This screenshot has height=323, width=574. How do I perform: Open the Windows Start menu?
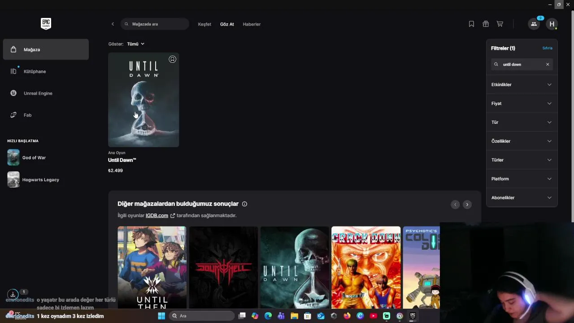coord(161,316)
